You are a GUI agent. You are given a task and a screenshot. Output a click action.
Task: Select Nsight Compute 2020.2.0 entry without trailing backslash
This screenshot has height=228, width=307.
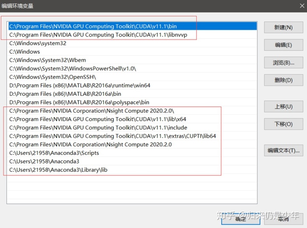click(x=133, y=144)
